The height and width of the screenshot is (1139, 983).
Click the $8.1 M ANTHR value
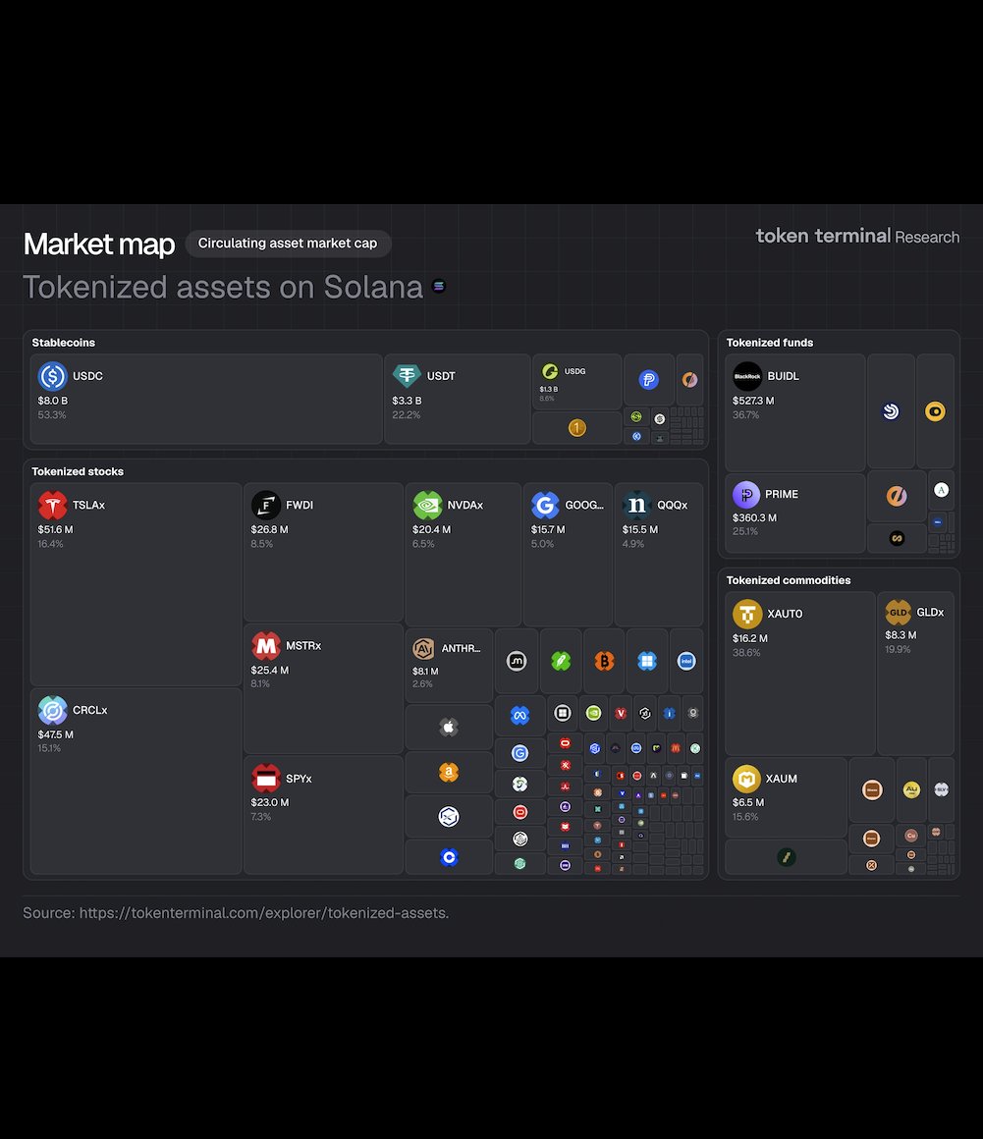[425, 672]
